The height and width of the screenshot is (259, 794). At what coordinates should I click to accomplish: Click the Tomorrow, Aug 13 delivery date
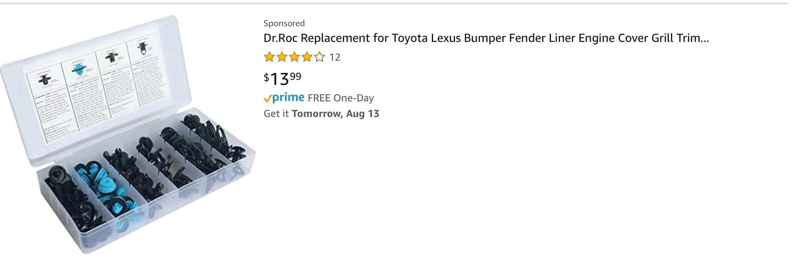tap(335, 114)
